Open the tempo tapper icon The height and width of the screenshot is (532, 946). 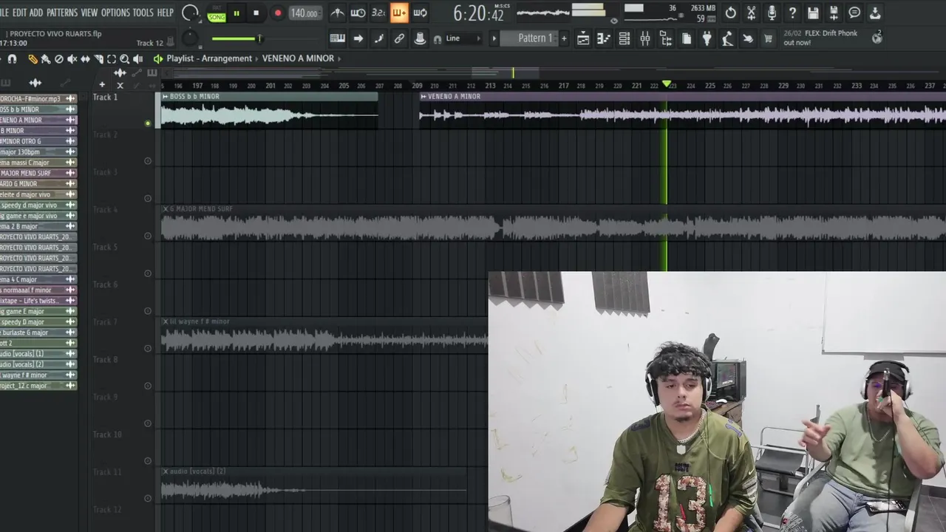[x=728, y=38]
